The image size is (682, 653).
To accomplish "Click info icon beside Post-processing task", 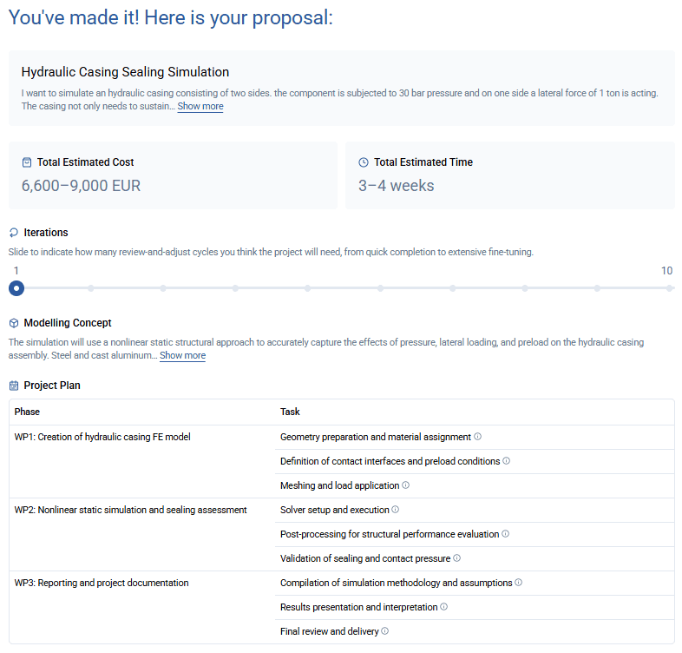I will pyautogui.click(x=506, y=534).
